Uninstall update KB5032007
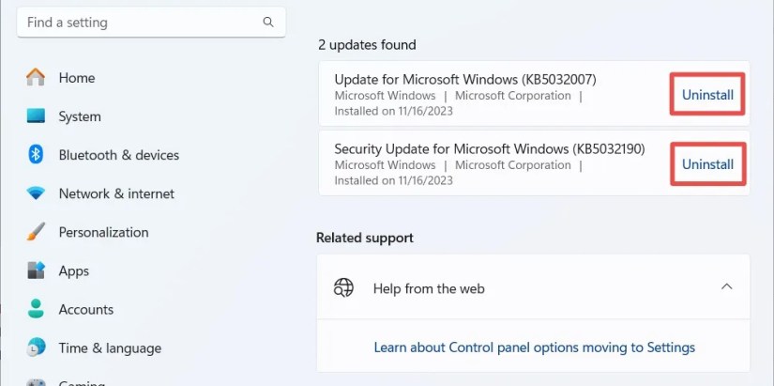The image size is (774, 386). pos(707,95)
